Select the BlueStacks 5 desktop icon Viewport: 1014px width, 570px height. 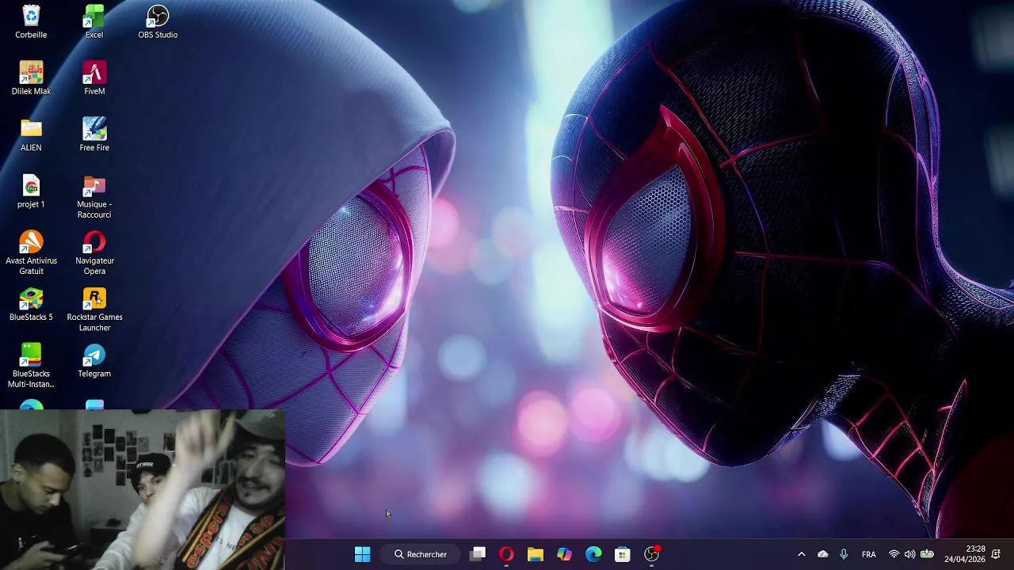(31, 304)
